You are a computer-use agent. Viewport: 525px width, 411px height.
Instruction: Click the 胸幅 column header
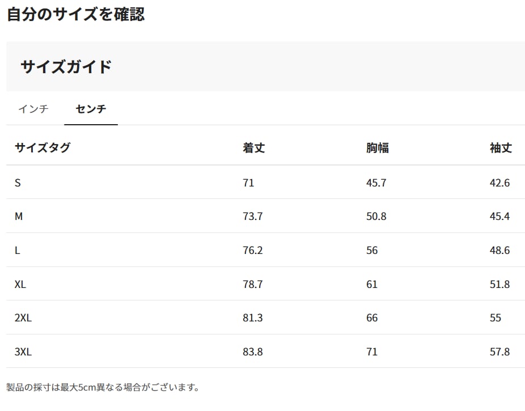point(377,148)
